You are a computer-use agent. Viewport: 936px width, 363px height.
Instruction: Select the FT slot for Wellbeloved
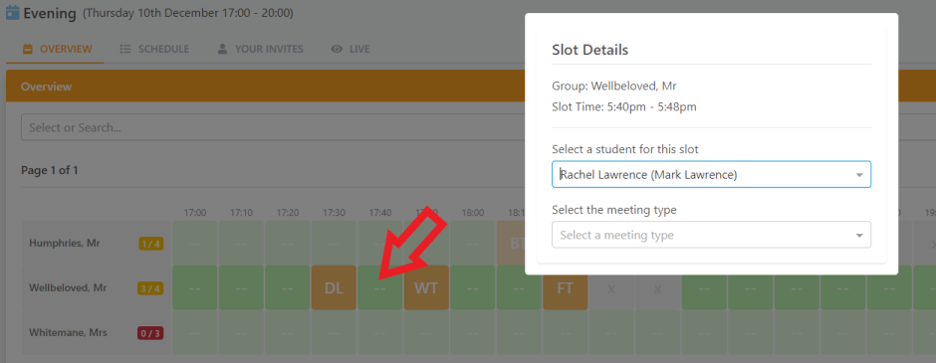565,287
